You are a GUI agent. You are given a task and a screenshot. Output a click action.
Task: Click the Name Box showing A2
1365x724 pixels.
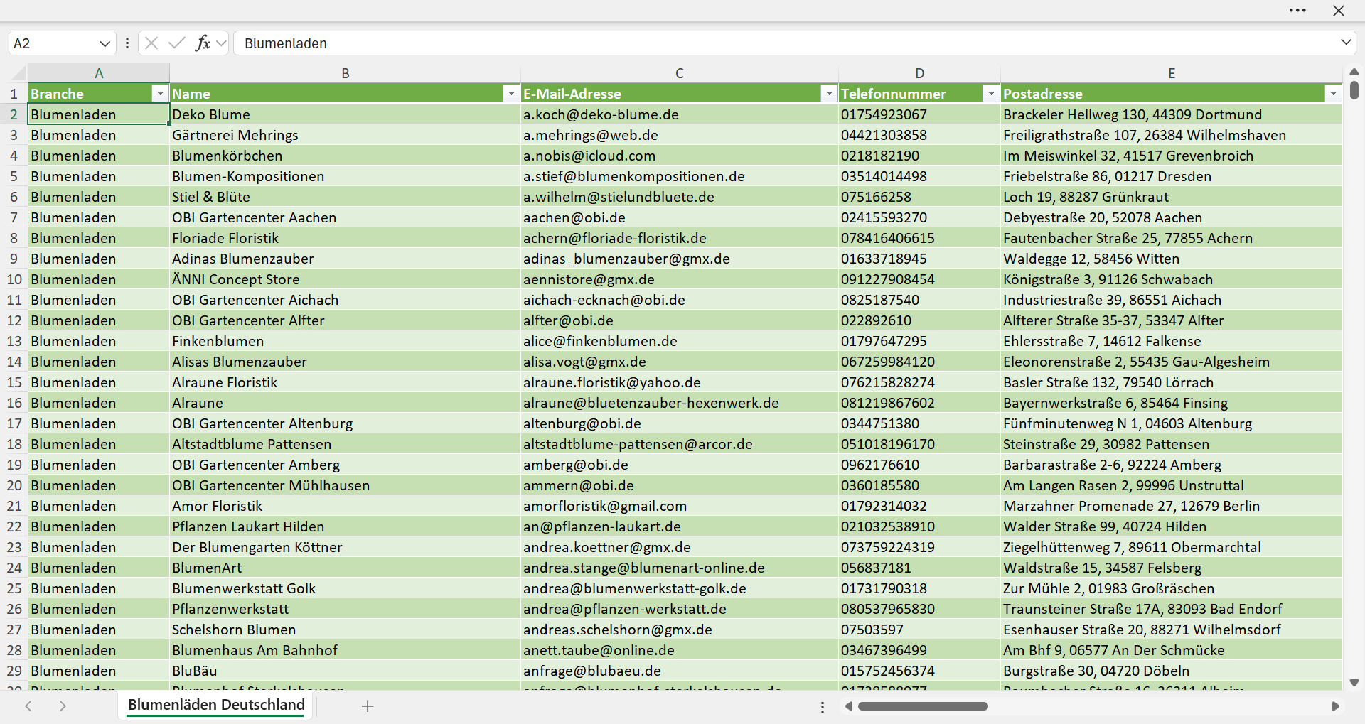(53, 43)
